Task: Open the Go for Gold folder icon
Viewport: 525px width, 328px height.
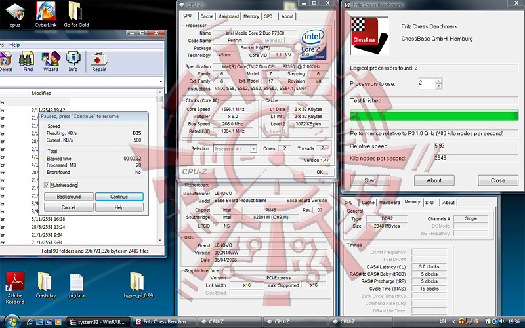Action: (x=76, y=15)
